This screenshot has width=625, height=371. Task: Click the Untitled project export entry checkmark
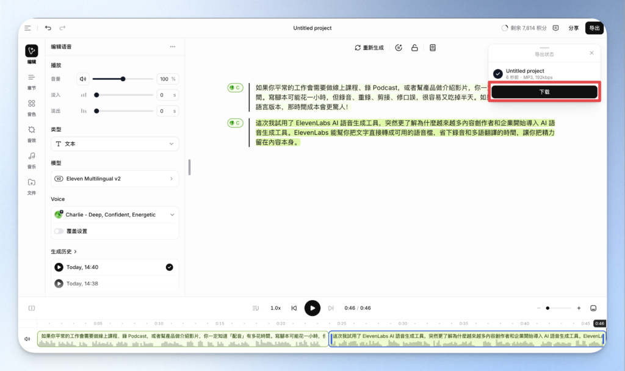(x=497, y=74)
